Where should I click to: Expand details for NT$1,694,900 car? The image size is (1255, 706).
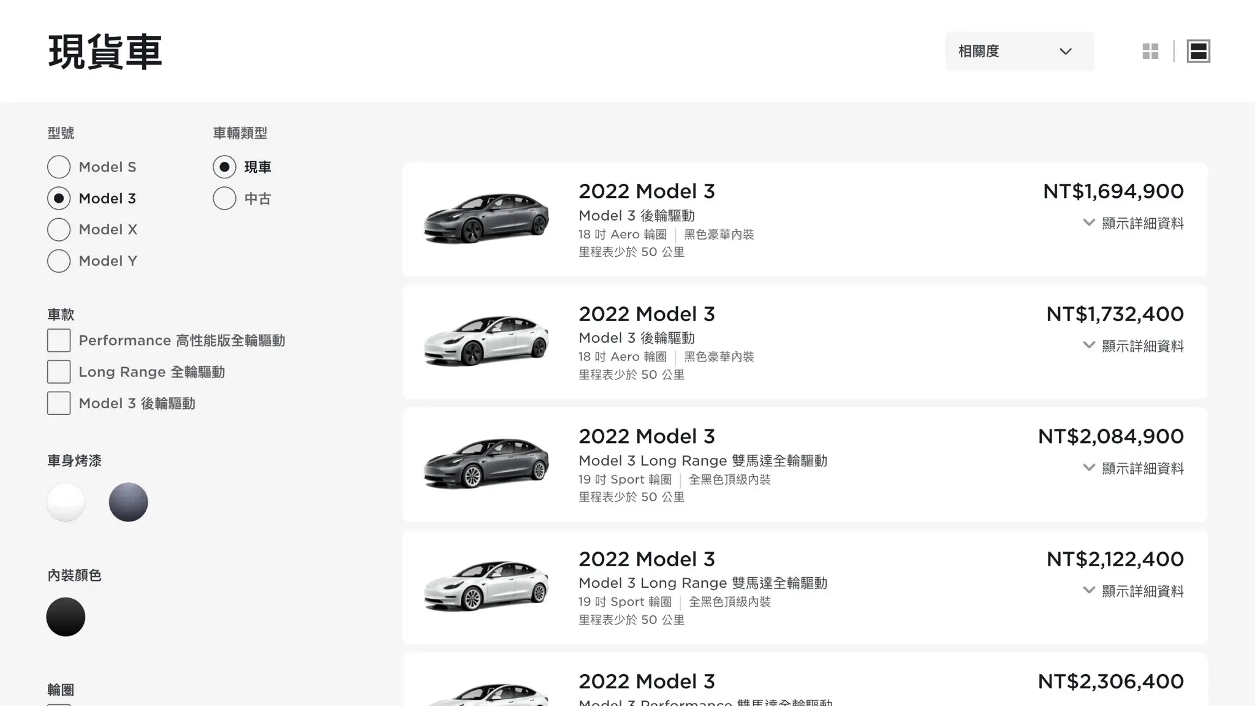1133,223
